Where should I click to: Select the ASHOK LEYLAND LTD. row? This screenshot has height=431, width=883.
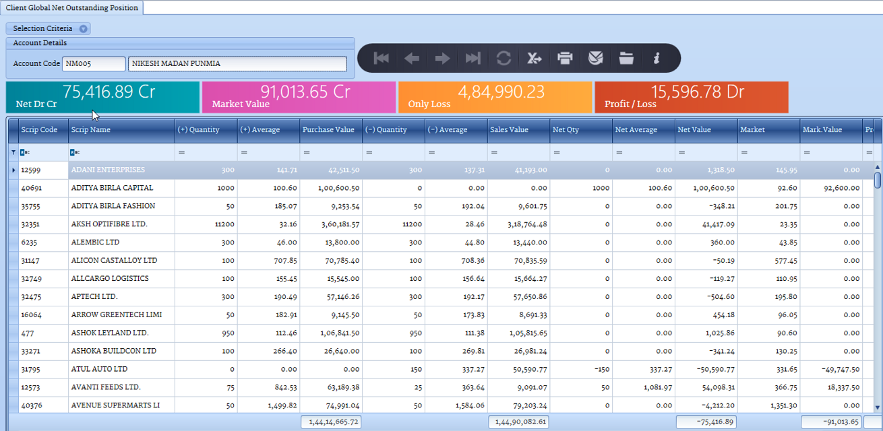110,333
